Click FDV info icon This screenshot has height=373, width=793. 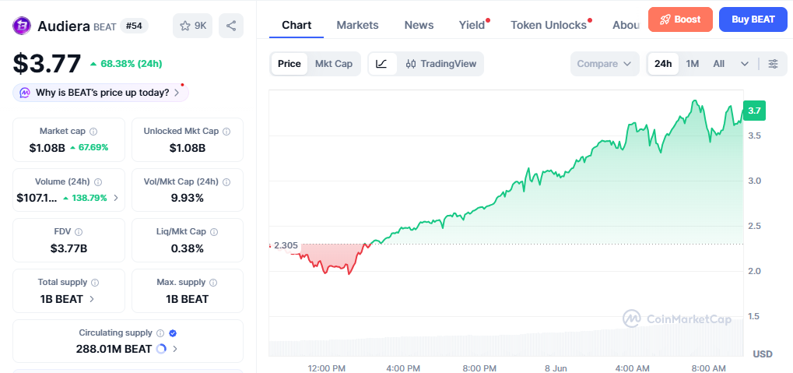point(79,232)
